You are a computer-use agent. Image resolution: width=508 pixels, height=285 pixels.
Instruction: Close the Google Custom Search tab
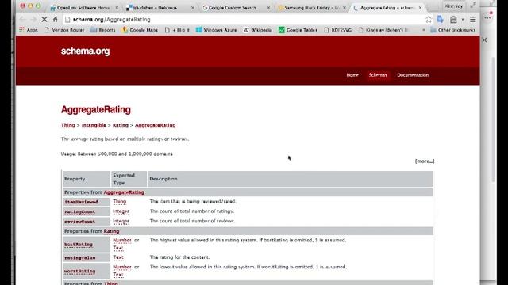click(268, 7)
